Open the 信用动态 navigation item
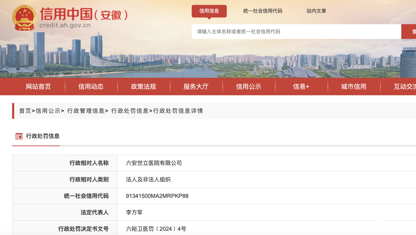The image size is (416, 235). 91,87
